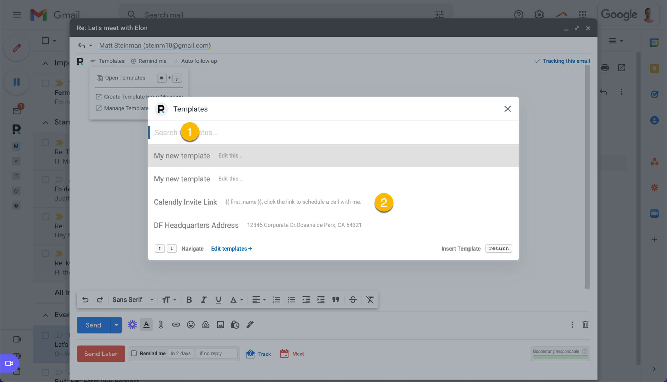Select the DF Headquarters Address template
The image size is (667, 382).
click(x=333, y=225)
